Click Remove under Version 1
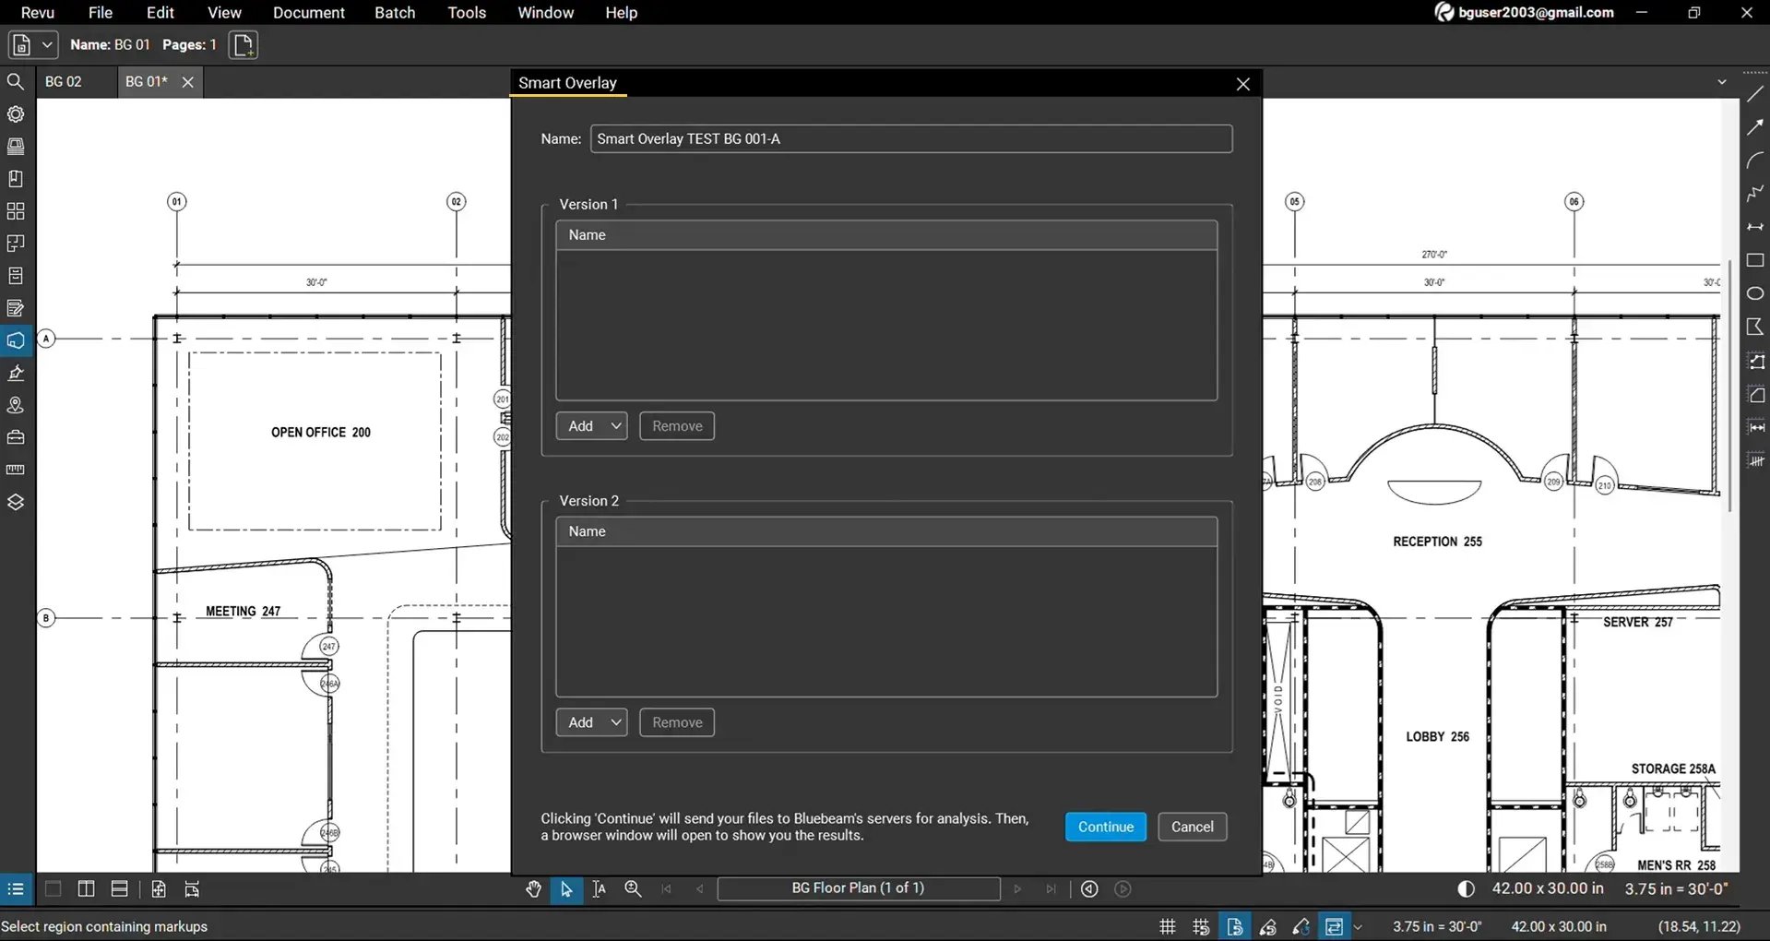The width and height of the screenshot is (1770, 941). pos(677,426)
